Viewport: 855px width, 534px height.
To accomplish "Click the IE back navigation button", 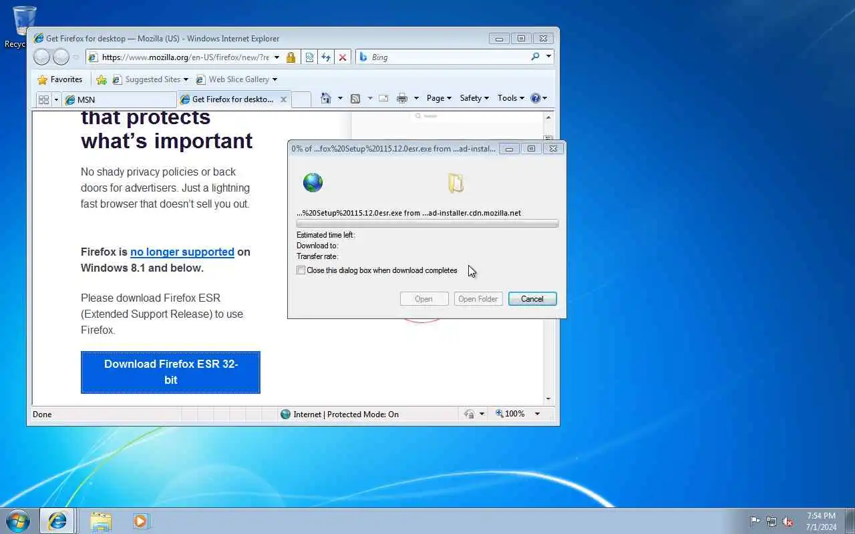I will (x=41, y=57).
